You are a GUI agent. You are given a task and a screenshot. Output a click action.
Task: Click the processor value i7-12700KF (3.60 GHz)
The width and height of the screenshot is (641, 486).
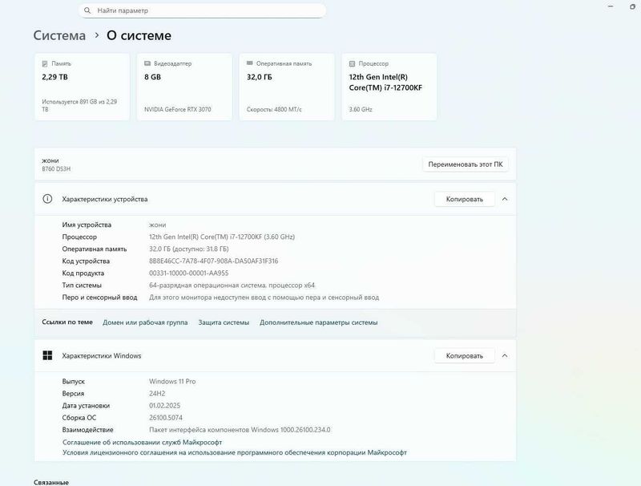[222, 237]
